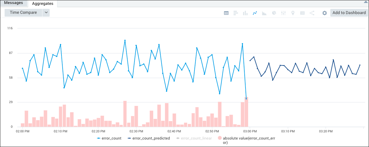Choose the single value 123 icon

(302, 13)
